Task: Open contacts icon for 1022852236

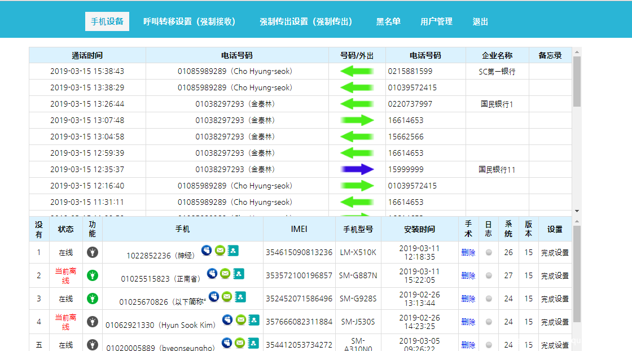Action: (233, 251)
